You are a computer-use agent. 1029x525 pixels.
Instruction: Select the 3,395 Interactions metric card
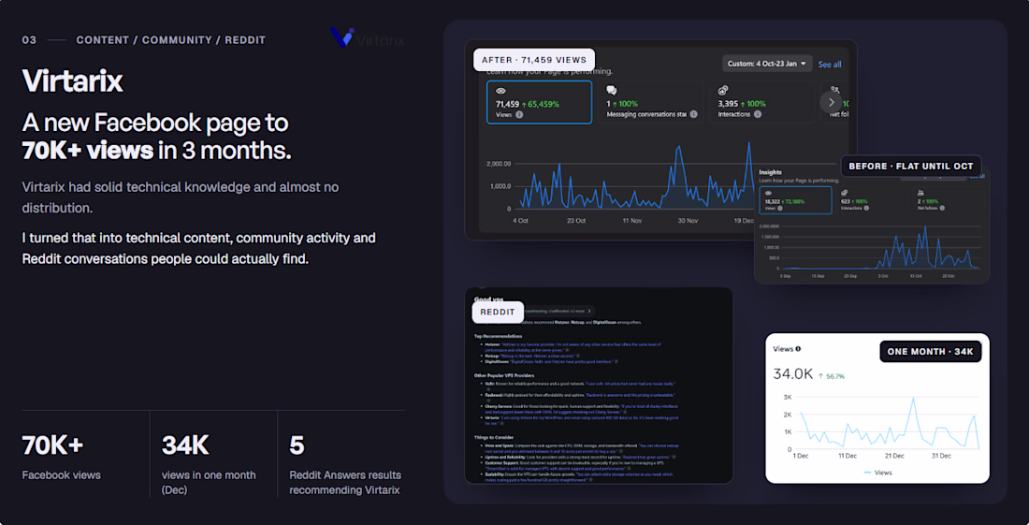(762, 102)
